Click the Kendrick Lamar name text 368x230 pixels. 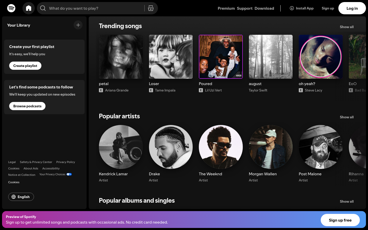(113, 174)
